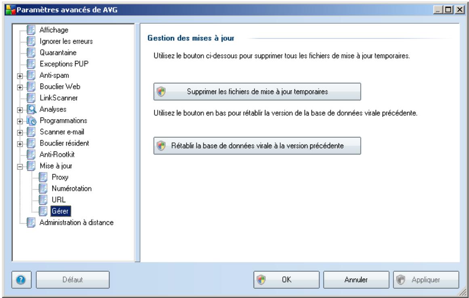Close the Paramètres avancés de AVG window

click(x=459, y=10)
